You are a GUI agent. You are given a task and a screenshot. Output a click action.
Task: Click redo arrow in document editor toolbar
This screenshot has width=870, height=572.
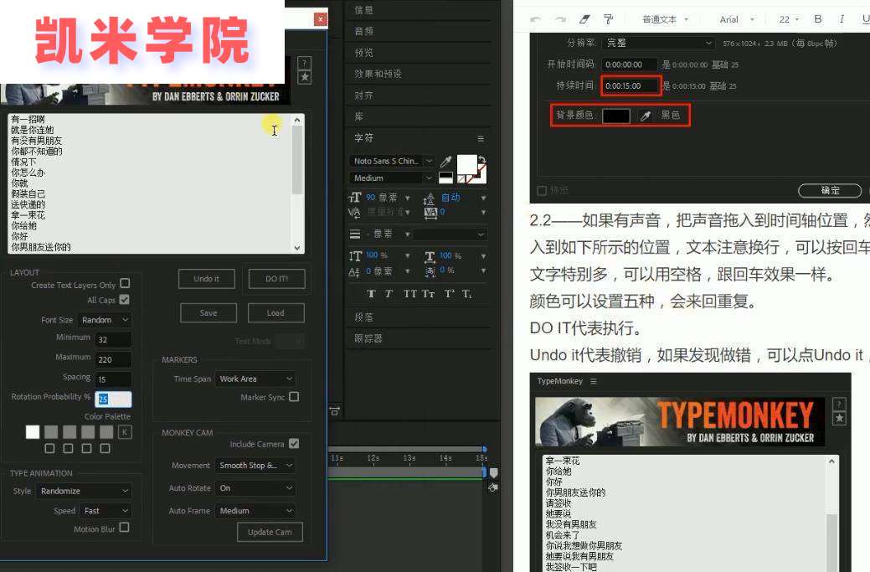click(560, 19)
